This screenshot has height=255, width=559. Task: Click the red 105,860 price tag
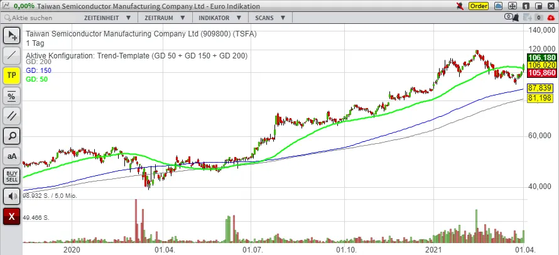[541, 73]
